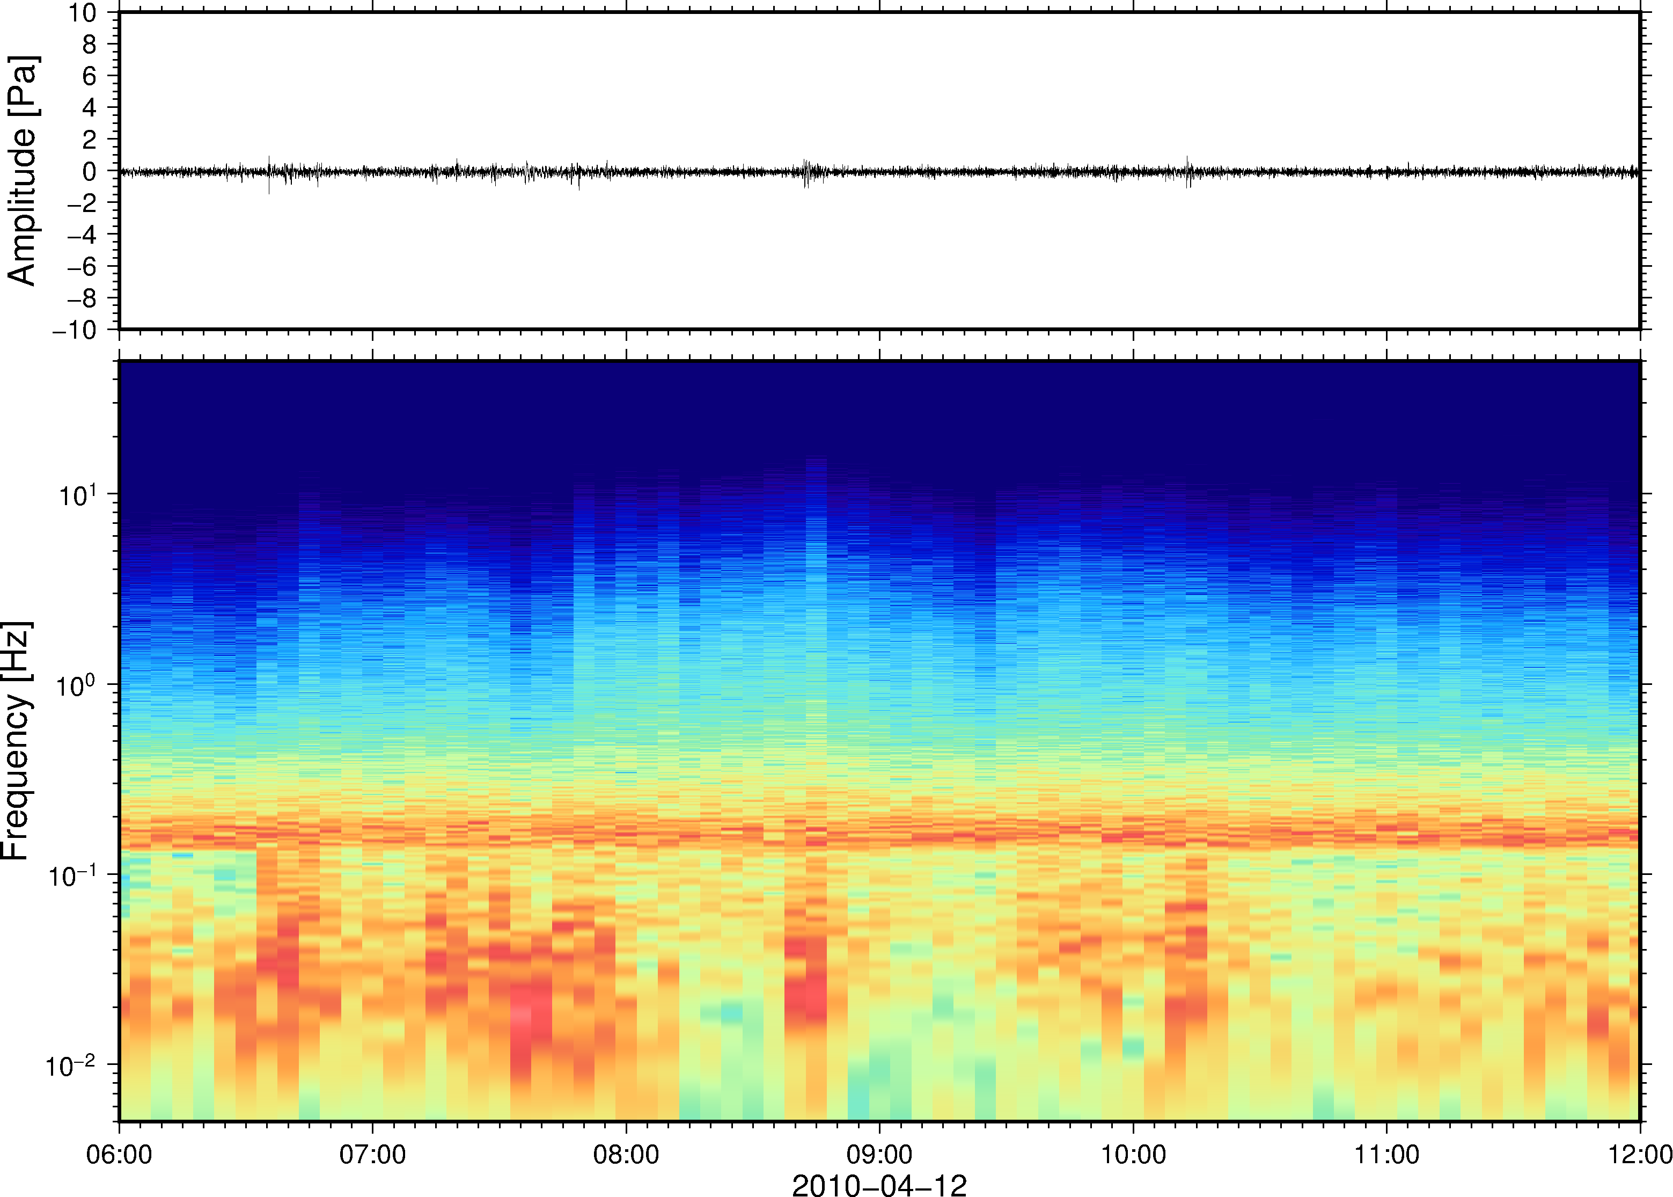The image size is (1673, 1197).
Task: Click the 11:00 time axis label
Action: click(x=1386, y=1154)
